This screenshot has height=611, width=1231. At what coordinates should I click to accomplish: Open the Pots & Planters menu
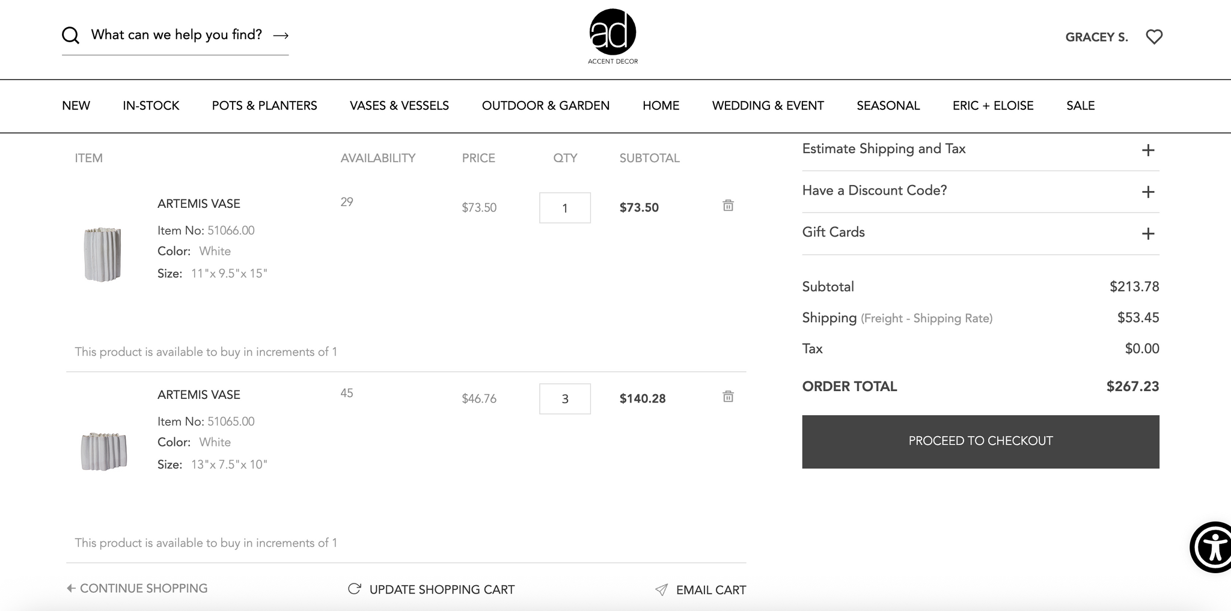(264, 106)
